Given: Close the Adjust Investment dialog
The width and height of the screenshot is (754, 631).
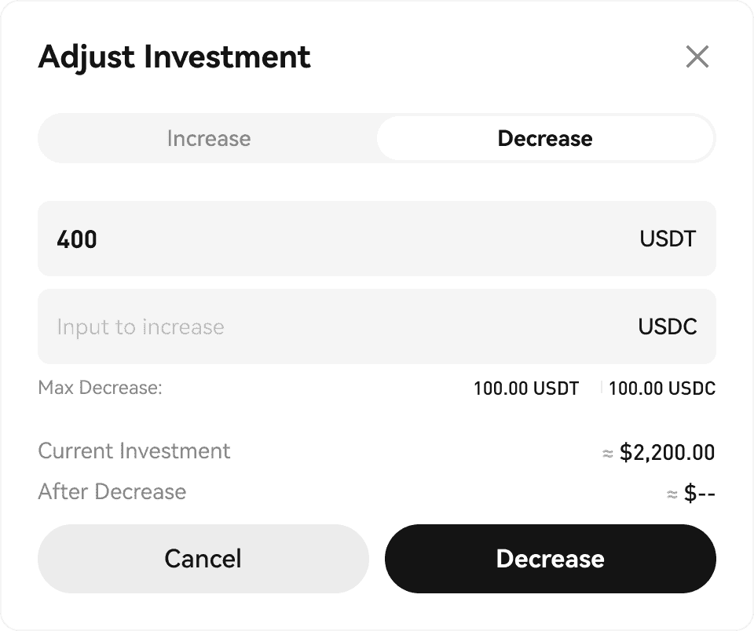Looking at the screenshot, I should tap(697, 57).
